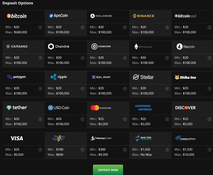Pick the Ethereum deposit option
Viewport: 213px width, 175px height.
(143, 47)
